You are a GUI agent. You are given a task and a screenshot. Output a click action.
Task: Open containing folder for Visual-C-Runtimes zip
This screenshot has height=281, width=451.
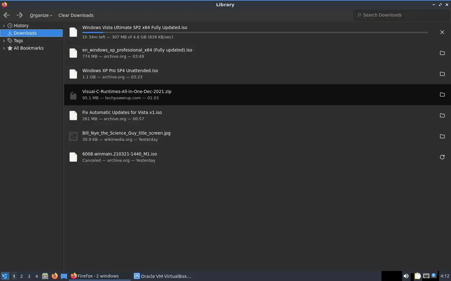pos(442,95)
